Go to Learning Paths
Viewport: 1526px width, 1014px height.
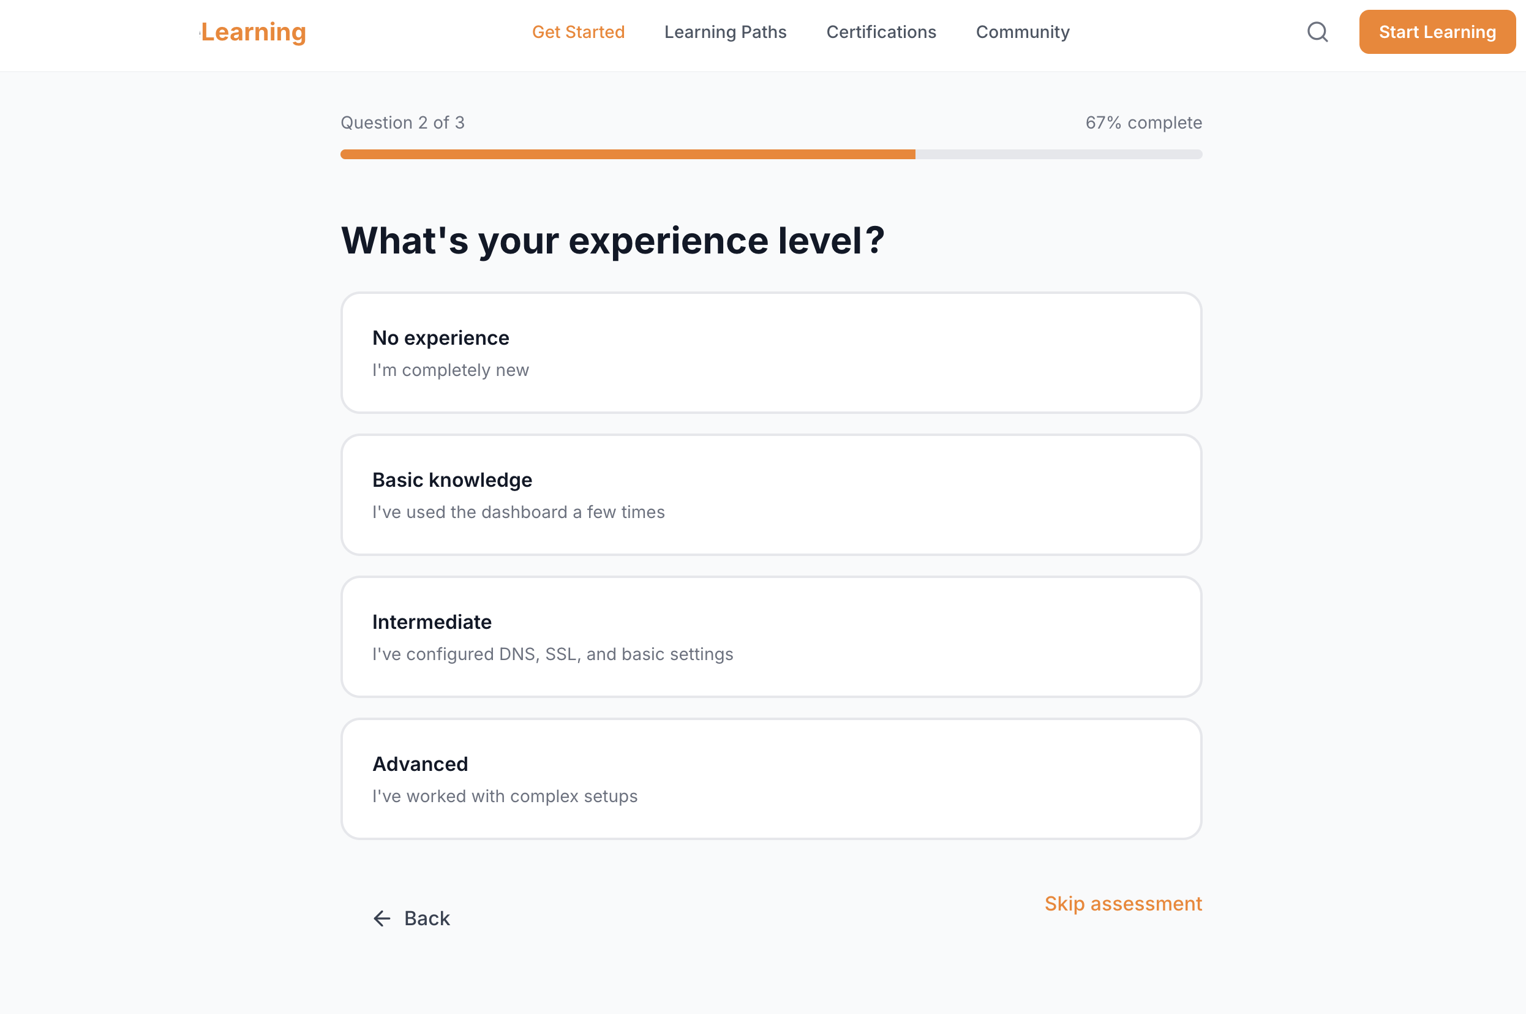(x=725, y=32)
